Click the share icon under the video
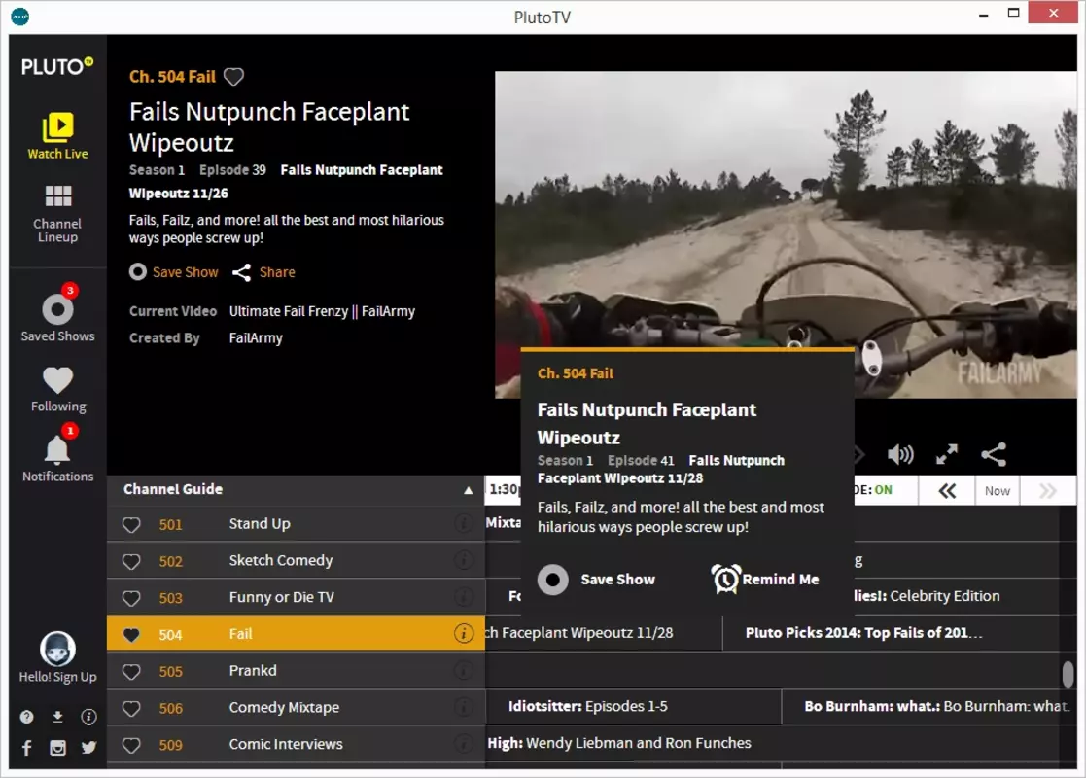This screenshot has height=778, width=1086. point(994,454)
